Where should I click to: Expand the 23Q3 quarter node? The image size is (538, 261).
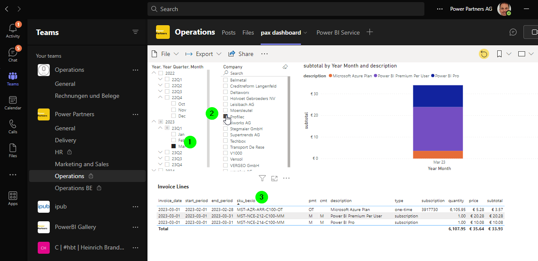click(x=161, y=158)
